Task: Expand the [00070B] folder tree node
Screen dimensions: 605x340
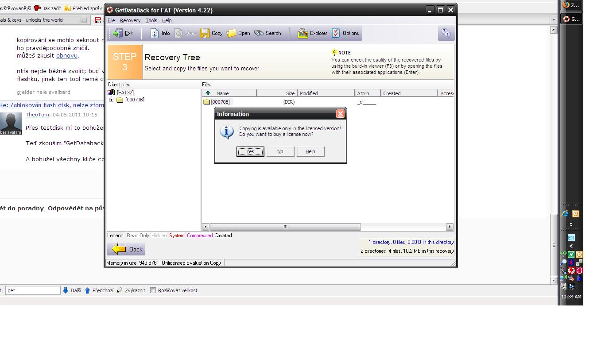Action: (112, 100)
